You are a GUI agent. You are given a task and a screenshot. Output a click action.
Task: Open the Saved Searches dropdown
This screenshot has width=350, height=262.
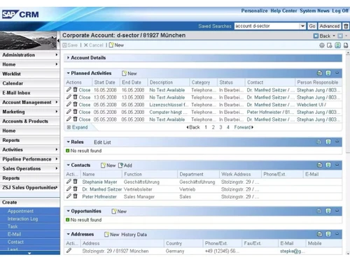tap(302, 26)
